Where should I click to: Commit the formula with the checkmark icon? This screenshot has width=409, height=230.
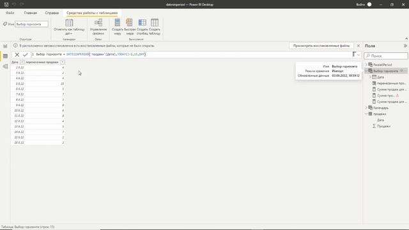[x=26, y=54]
